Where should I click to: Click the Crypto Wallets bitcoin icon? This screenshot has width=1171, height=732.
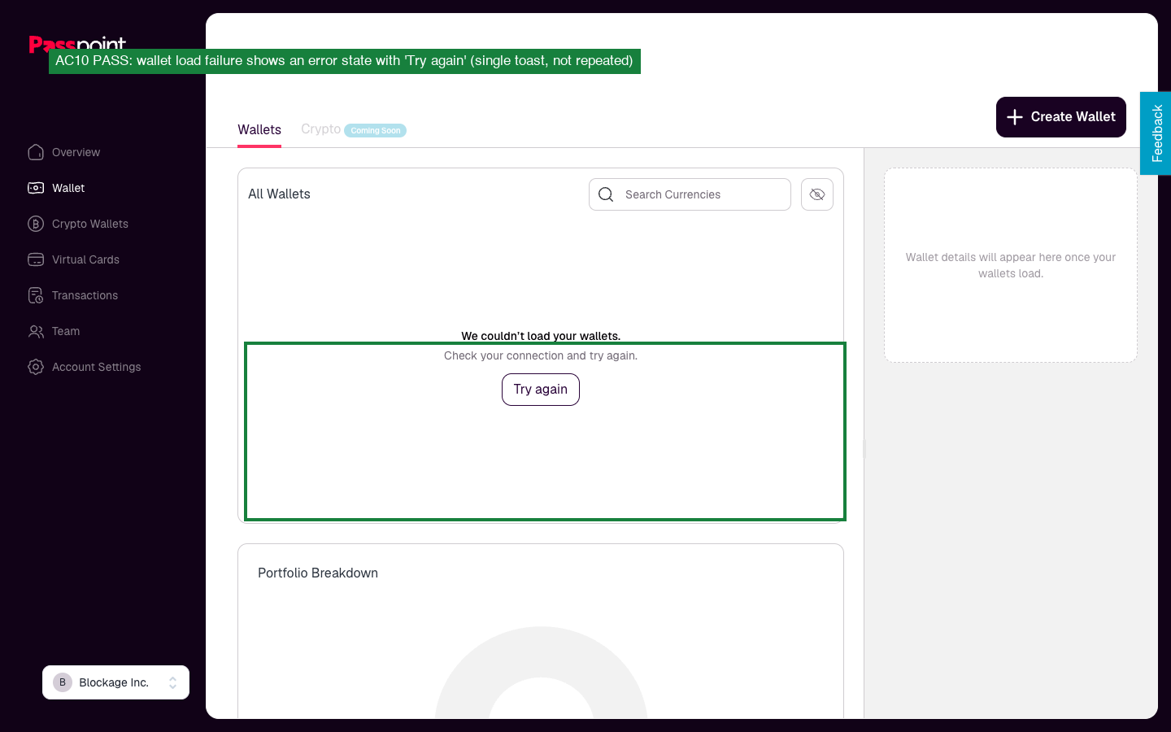click(36, 224)
